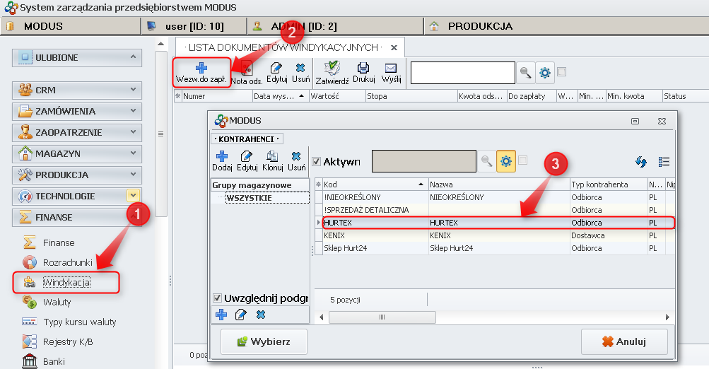Click refresh arrows icon in dialog
This screenshot has height=369, width=709.
640,162
